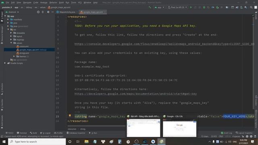Open the Navigate menu
This screenshot has width=258, height=145.
tap(27, 2)
